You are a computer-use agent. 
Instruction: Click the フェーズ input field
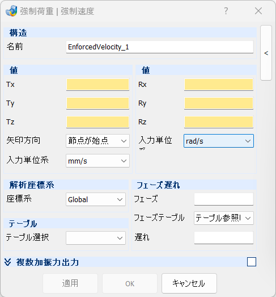(224, 199)
